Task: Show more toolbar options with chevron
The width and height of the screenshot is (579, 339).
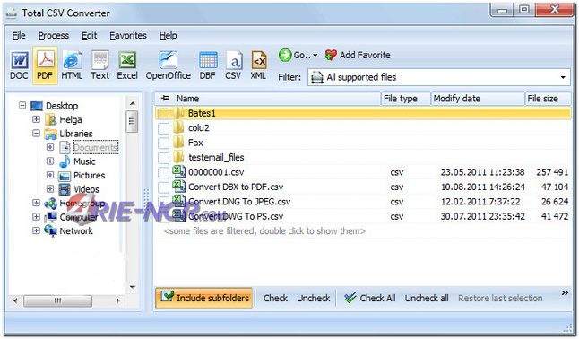Action: point(565,292)
